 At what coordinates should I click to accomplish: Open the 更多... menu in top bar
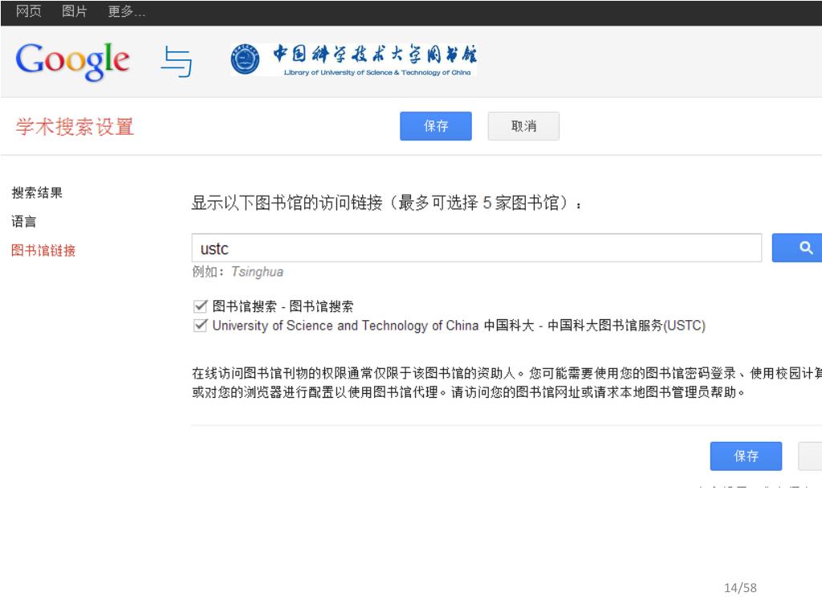(126, 11)
